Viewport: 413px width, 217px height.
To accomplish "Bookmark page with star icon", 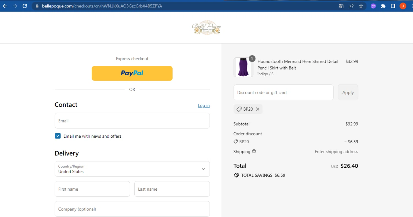I will tap(361, 6).
